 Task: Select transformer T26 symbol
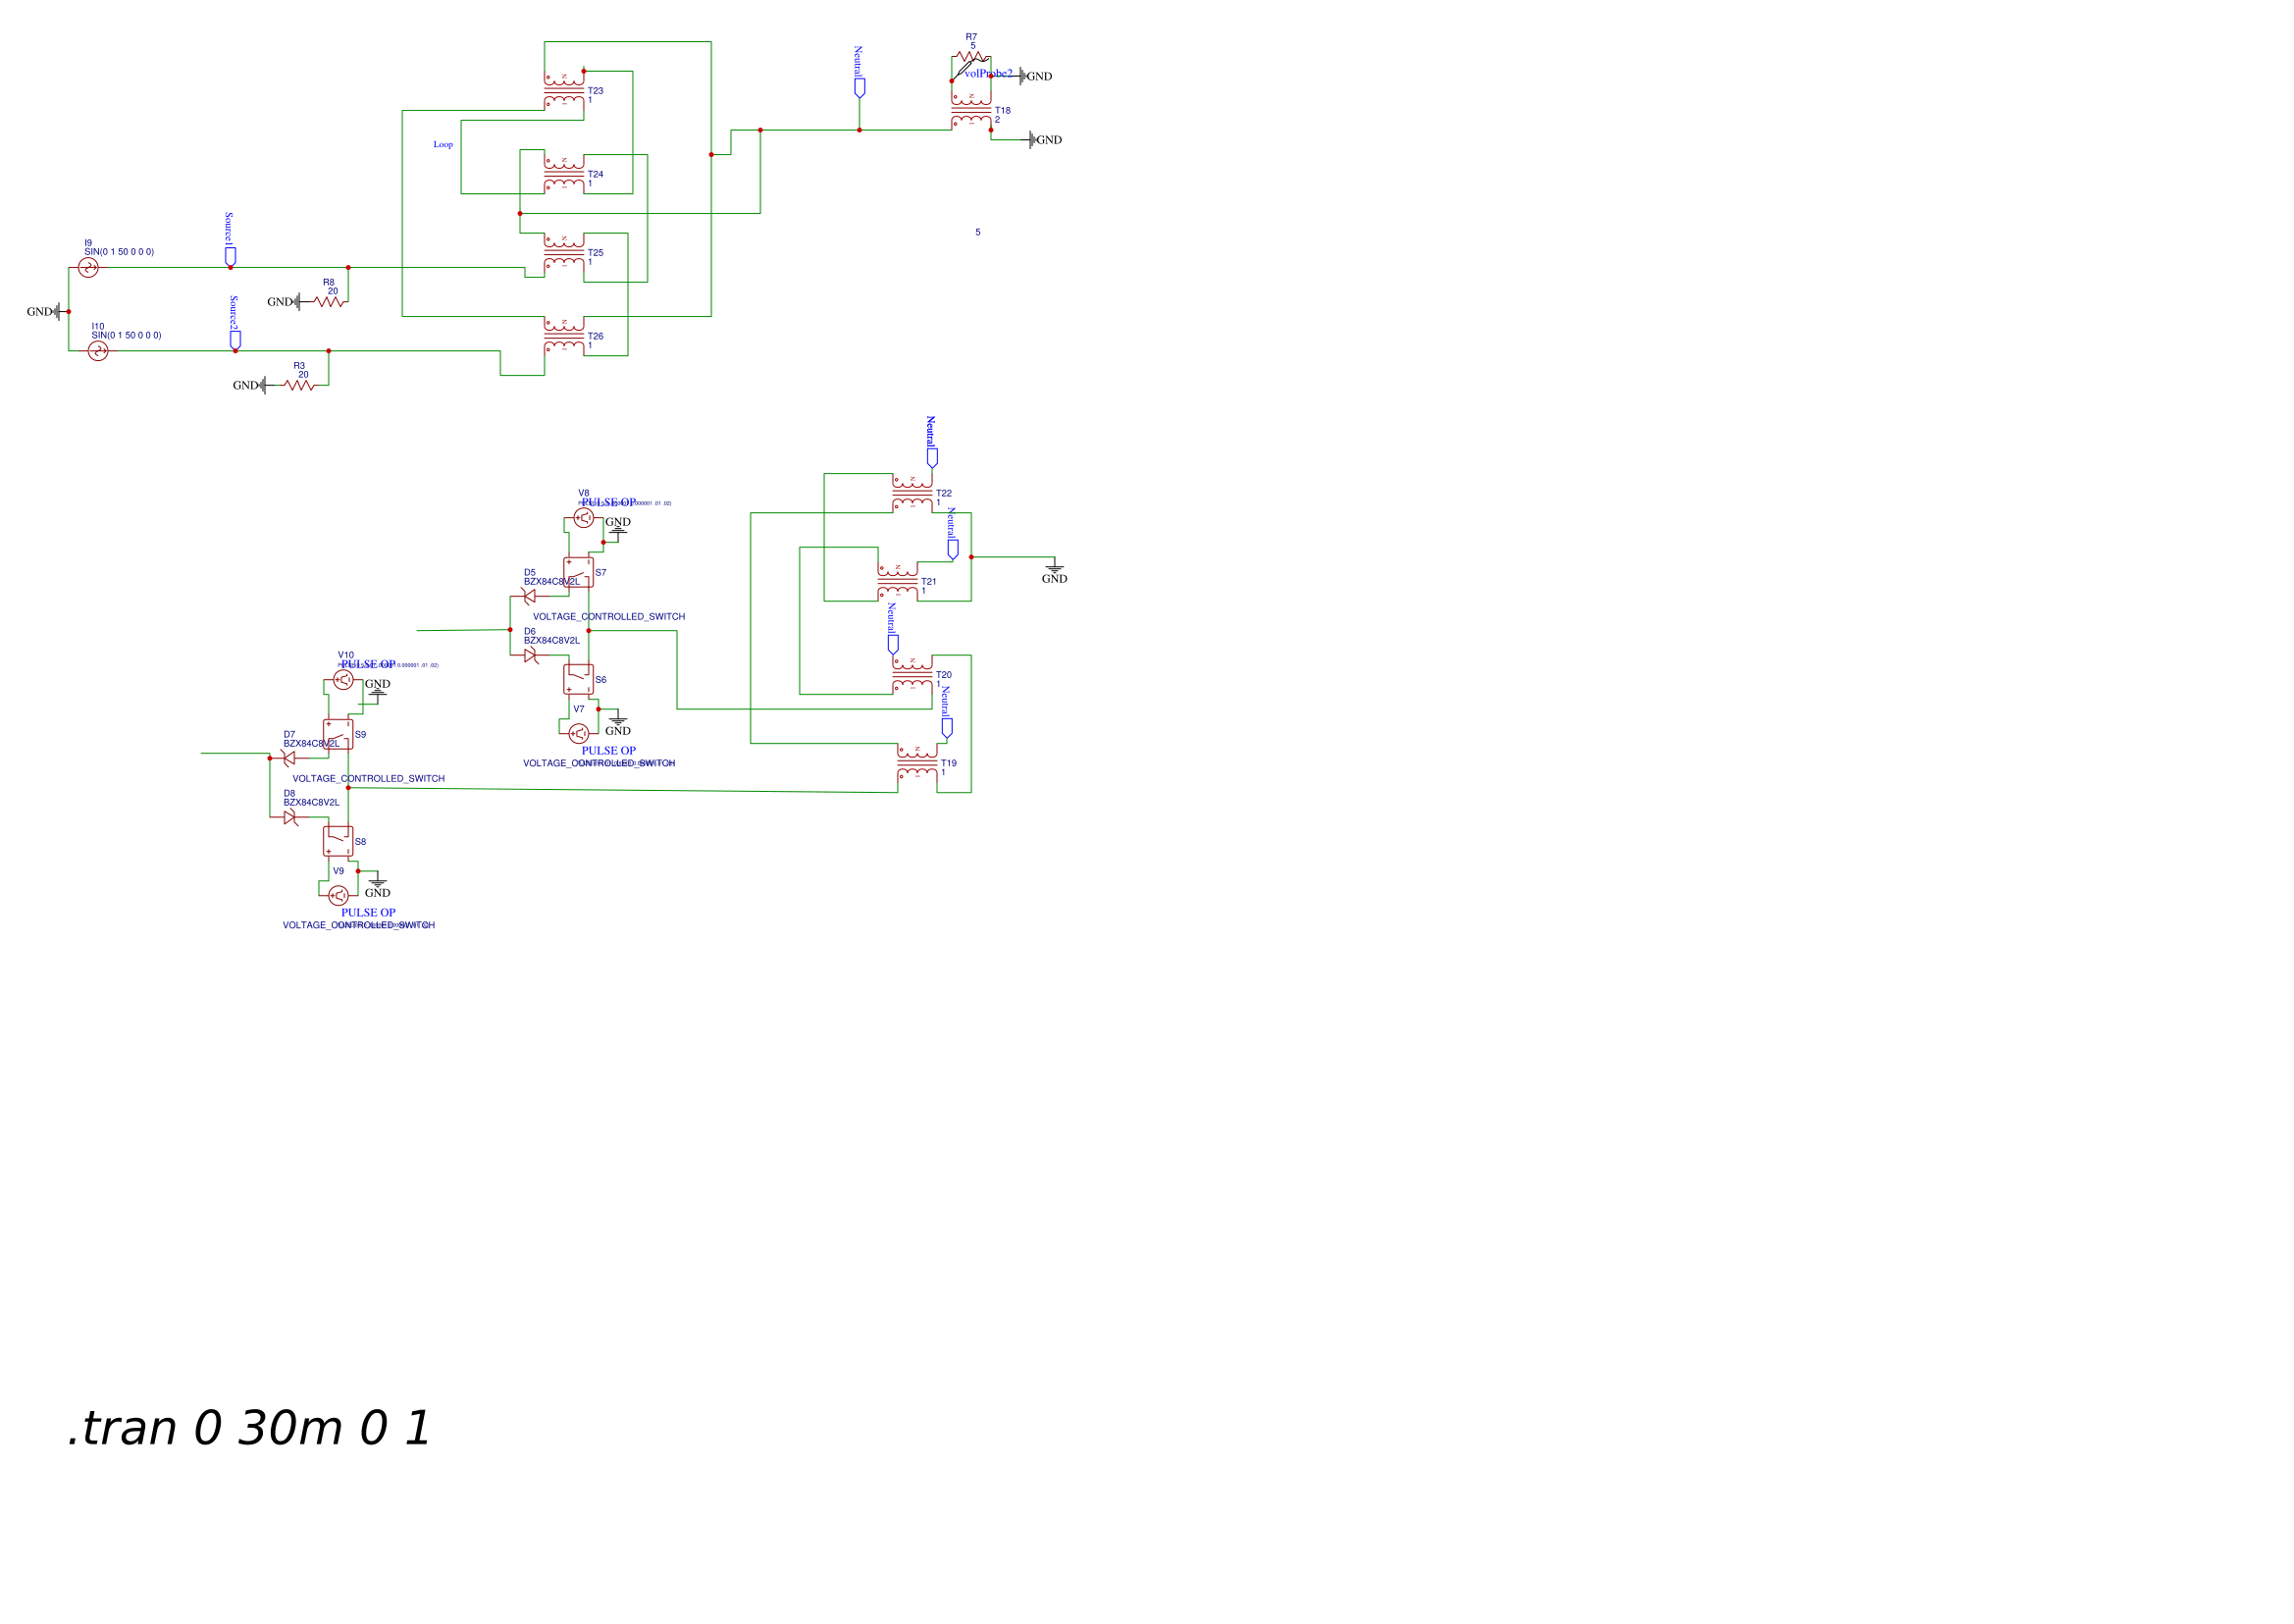(x=564, y=336)
